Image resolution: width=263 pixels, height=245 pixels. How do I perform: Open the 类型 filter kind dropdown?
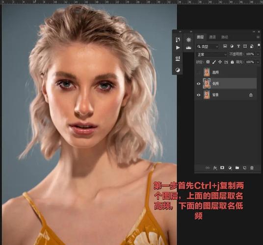(x=208, y=47)
